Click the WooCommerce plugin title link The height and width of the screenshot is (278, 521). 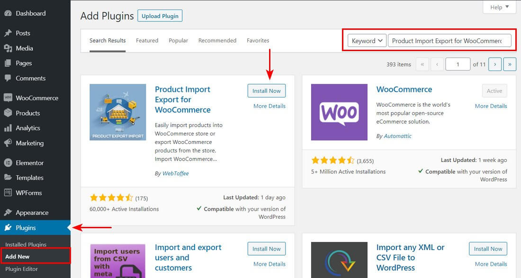click(404, 90)
